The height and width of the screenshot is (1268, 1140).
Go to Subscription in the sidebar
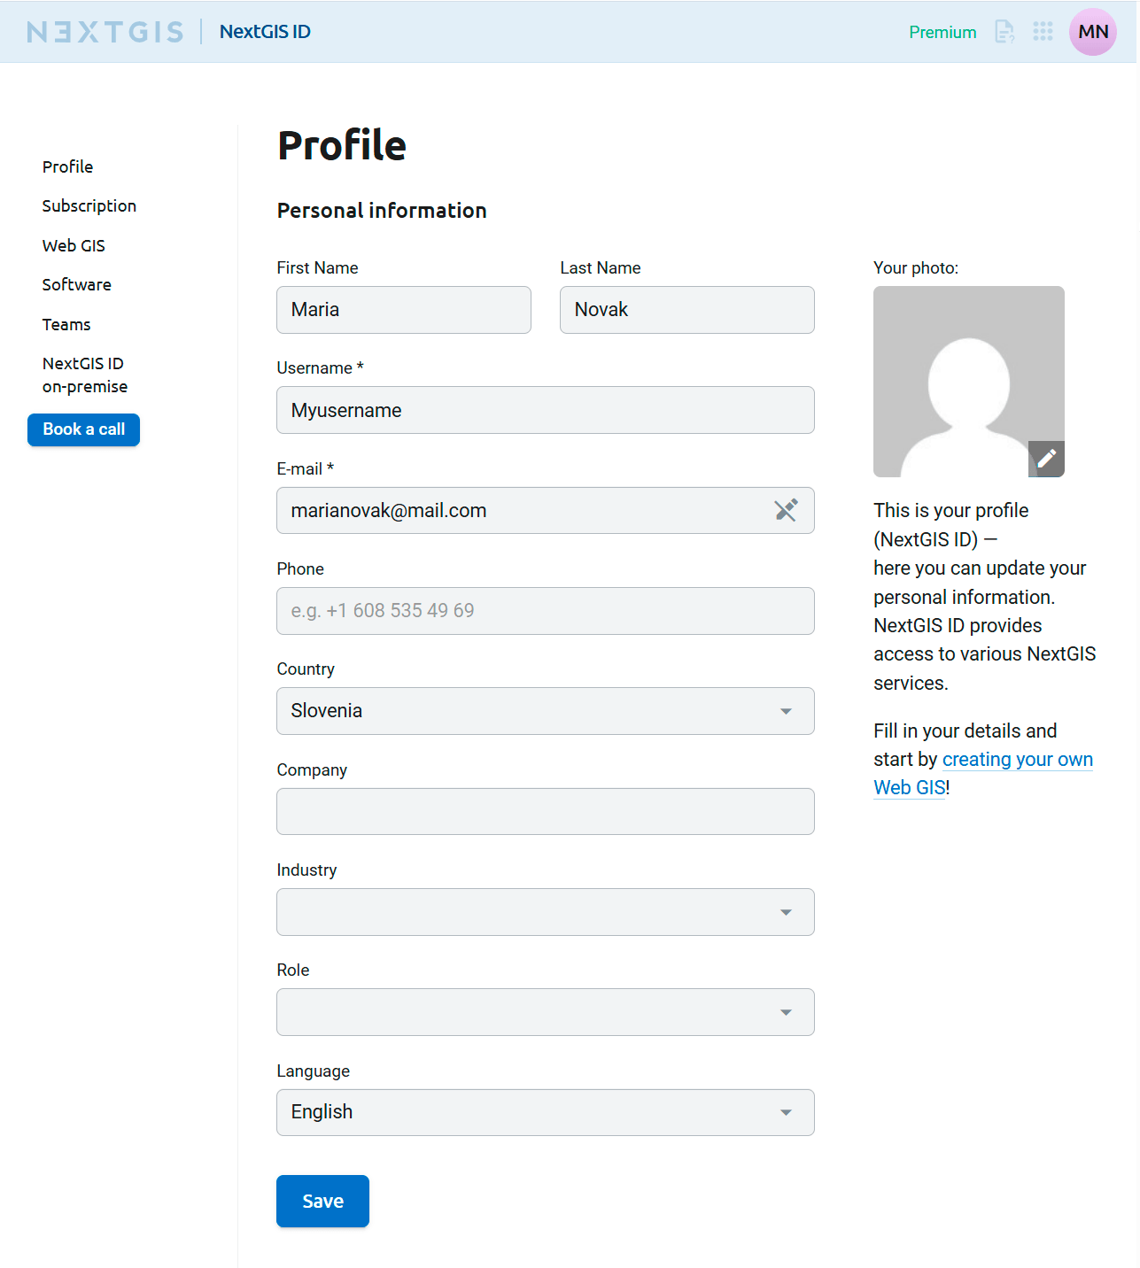point(89,206)
